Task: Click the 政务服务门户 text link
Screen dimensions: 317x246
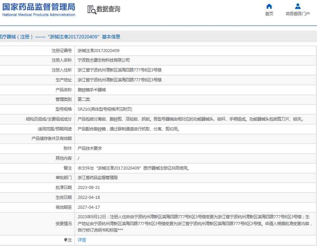Action: pyautogui.click(x=298, y=14)
